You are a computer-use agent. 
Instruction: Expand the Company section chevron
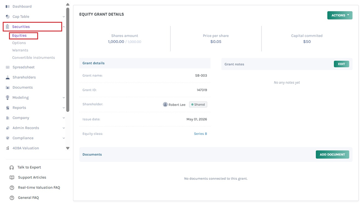pyautogui.click(x=63, y=118)
